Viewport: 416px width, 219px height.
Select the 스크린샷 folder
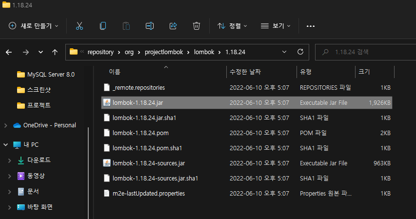click(34, 90)
